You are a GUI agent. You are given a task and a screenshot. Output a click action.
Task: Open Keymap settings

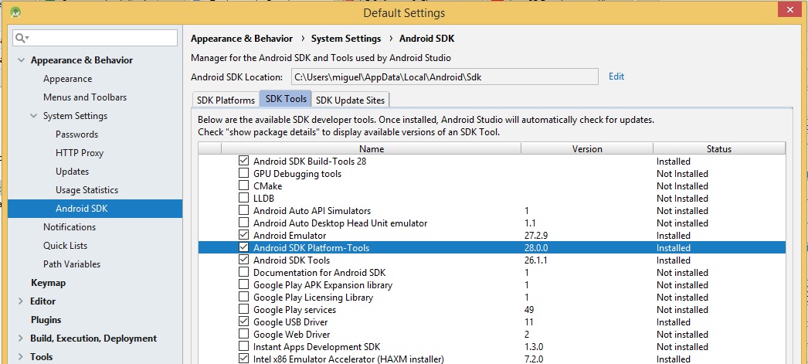tap(48, 283)
